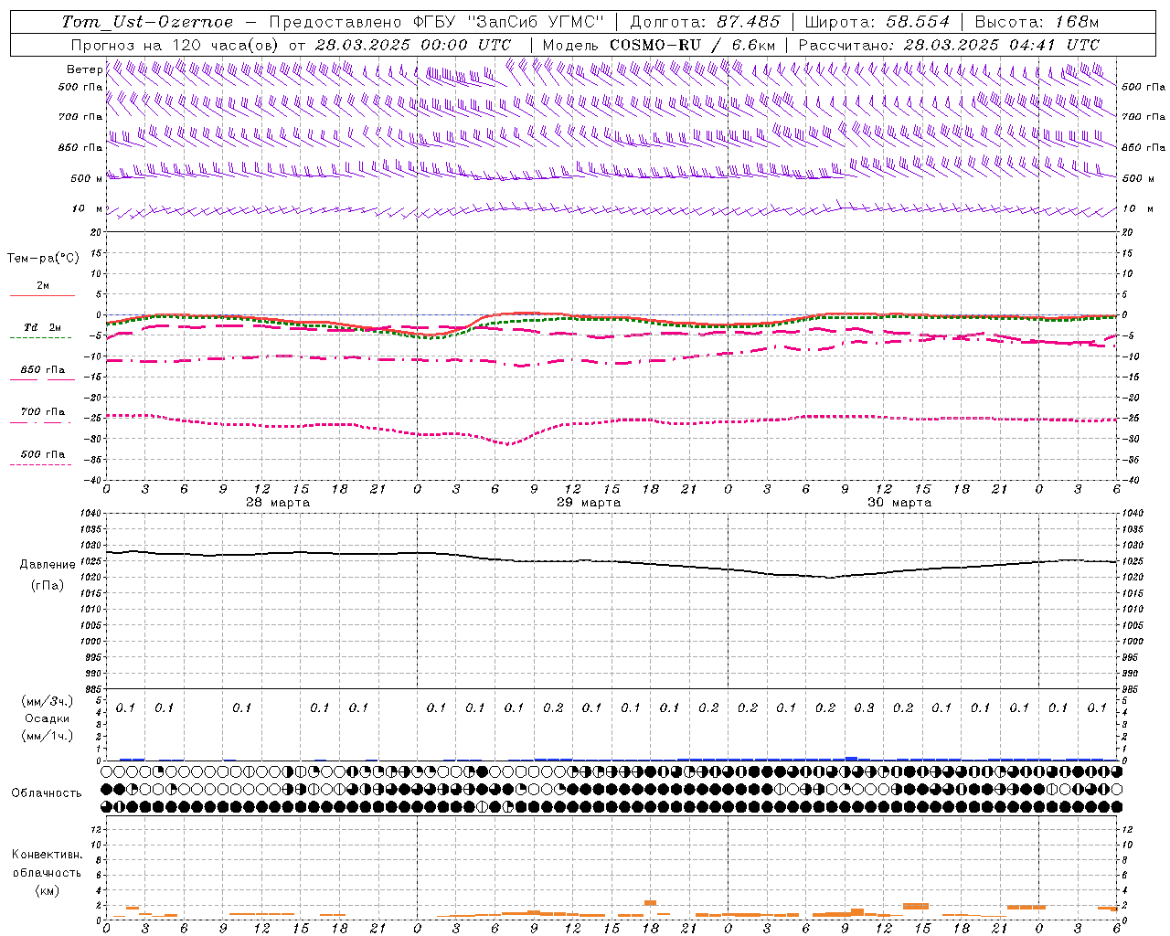1170x936 pixels.
Task: Click the 'Облачность' cloud cover label
Action: (x=47, y=793)
